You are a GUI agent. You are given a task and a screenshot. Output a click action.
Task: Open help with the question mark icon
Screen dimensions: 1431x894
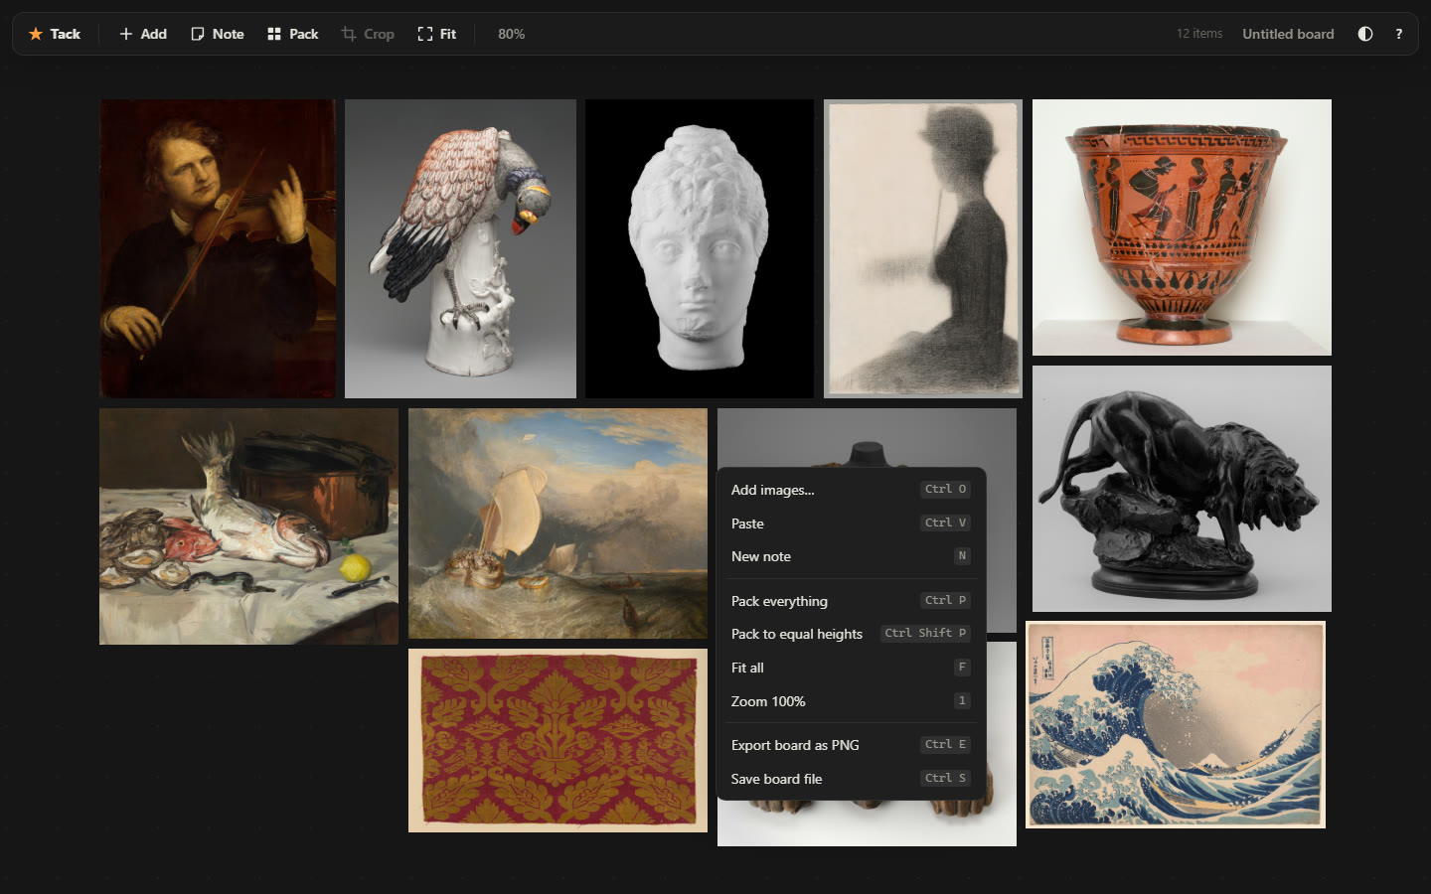(1398, 34)
